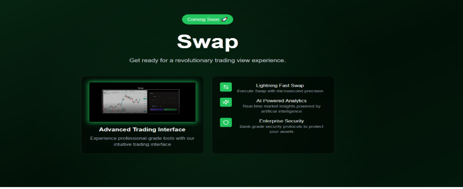463x189 pixels.
Task: Click the Lightning Fast Swap heading
Action: [280, 86]
